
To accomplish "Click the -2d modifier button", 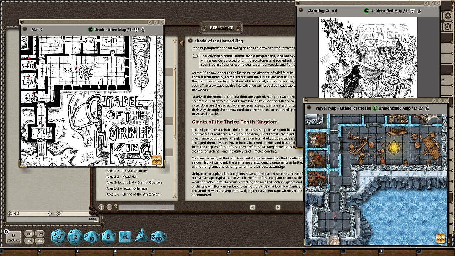I will (40, 241).
